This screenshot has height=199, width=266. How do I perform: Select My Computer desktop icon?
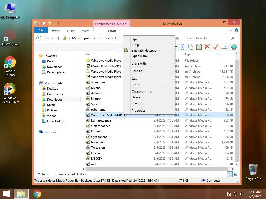(10, 11)
